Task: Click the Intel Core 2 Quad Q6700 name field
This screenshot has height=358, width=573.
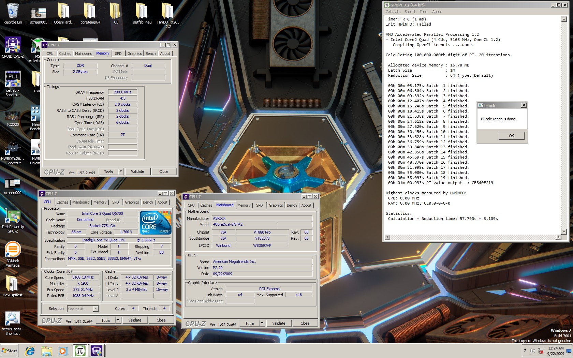Action: [x=102, y=213]
